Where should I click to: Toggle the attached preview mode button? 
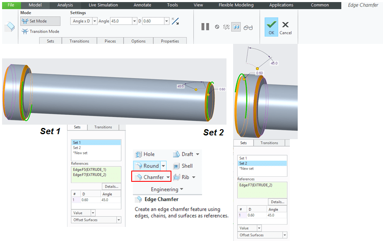236,27
